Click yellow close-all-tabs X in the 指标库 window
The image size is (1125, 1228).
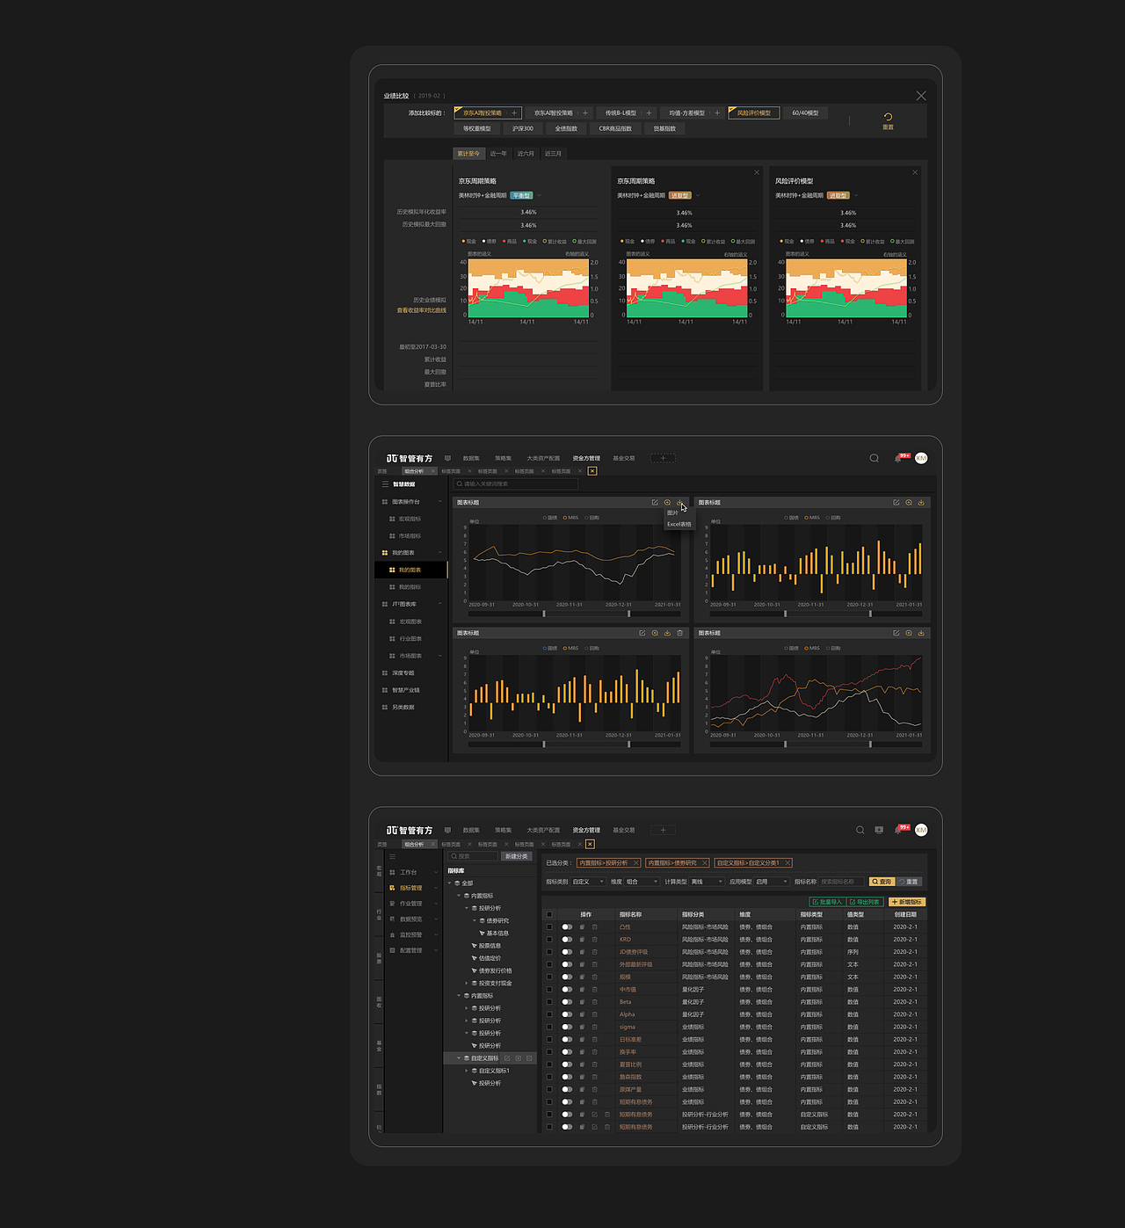tap(590, 844)
